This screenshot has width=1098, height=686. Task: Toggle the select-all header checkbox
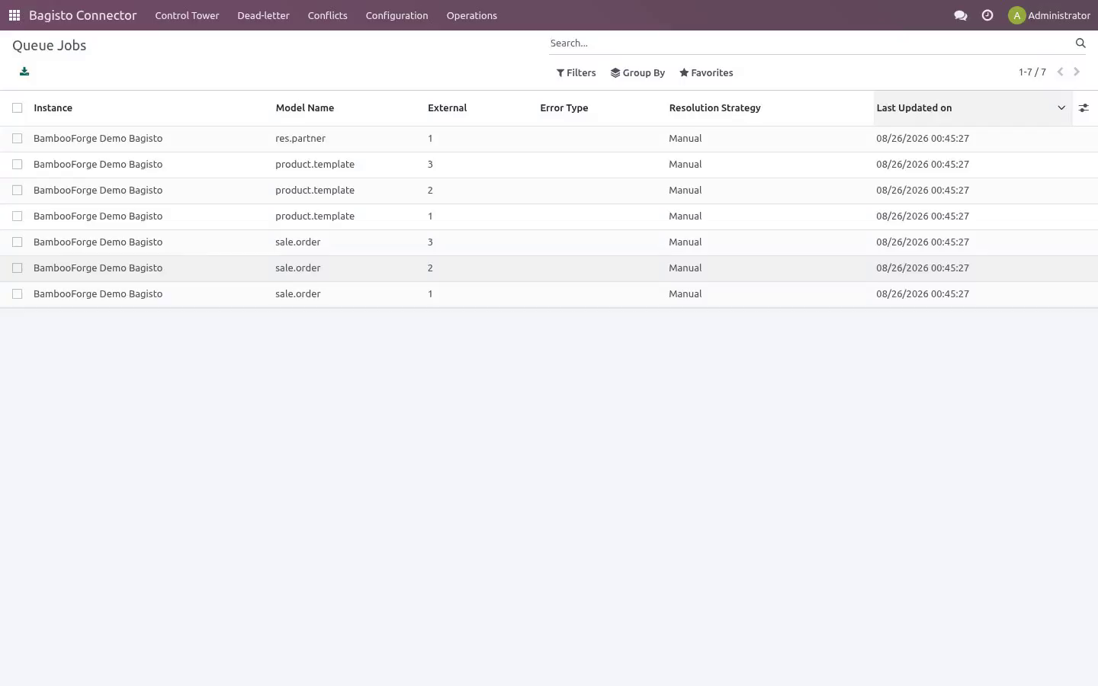pos(18,108)
